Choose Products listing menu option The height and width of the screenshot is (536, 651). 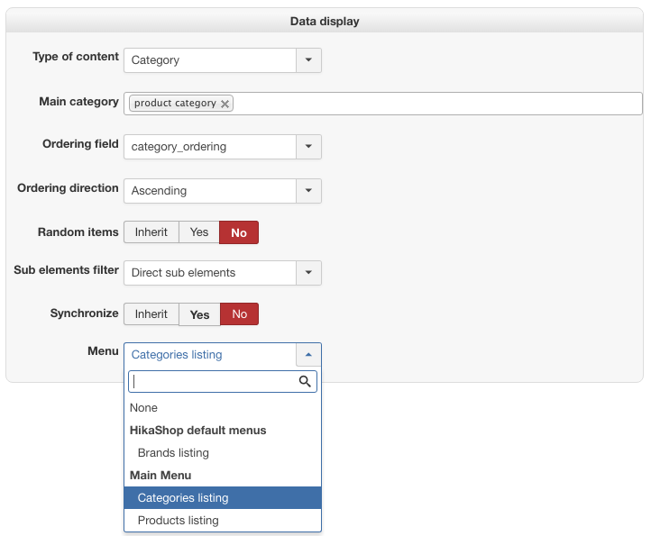click(x=179, y=521)
